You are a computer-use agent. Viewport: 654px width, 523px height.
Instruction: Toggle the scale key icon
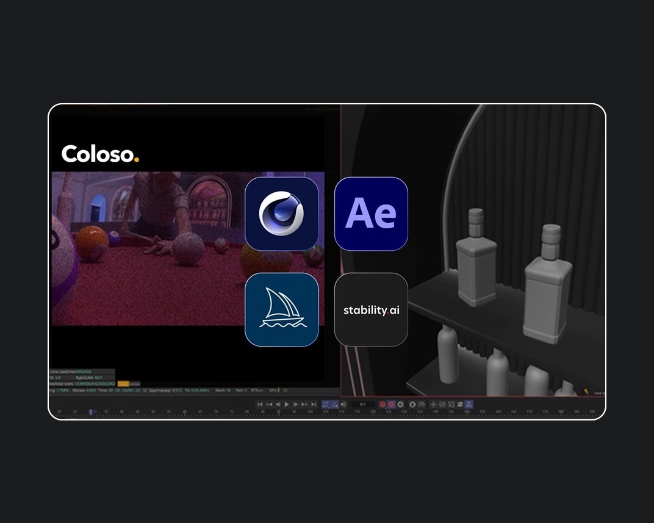click(451, 404)
